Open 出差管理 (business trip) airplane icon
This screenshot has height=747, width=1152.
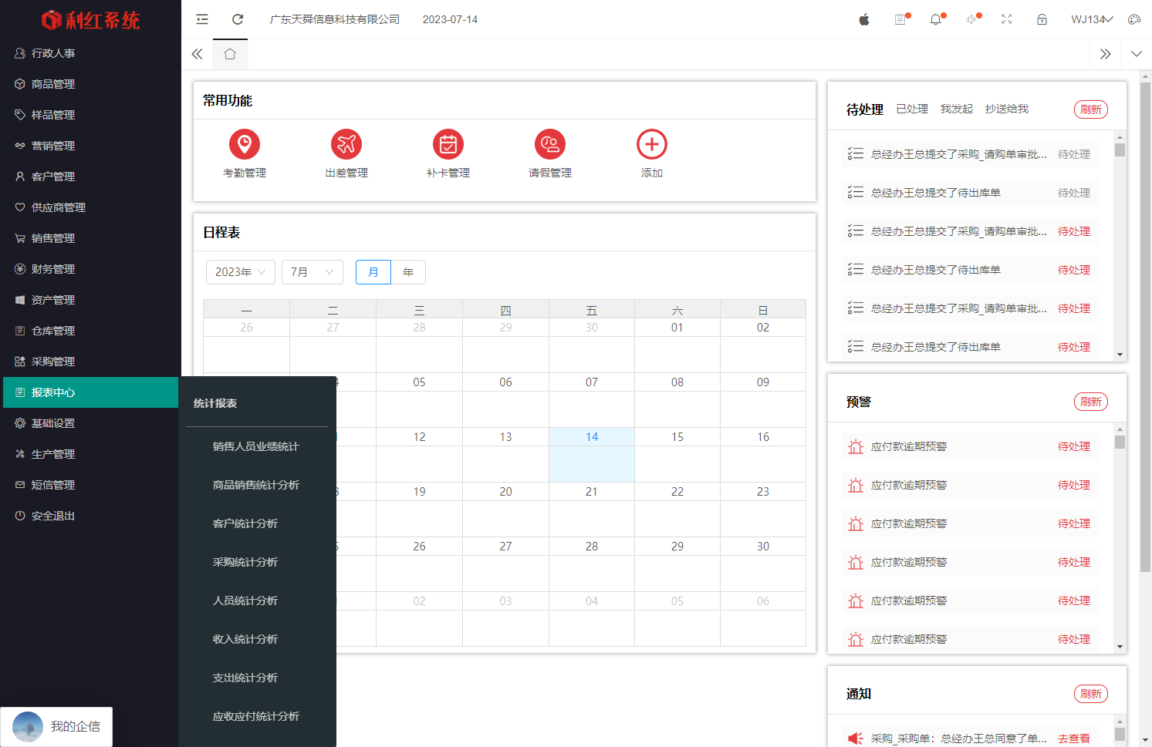tap(346, 144)
